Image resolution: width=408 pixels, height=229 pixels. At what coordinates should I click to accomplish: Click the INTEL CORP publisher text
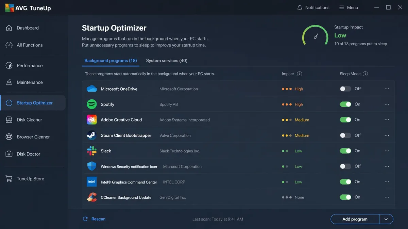click(174, 182)
